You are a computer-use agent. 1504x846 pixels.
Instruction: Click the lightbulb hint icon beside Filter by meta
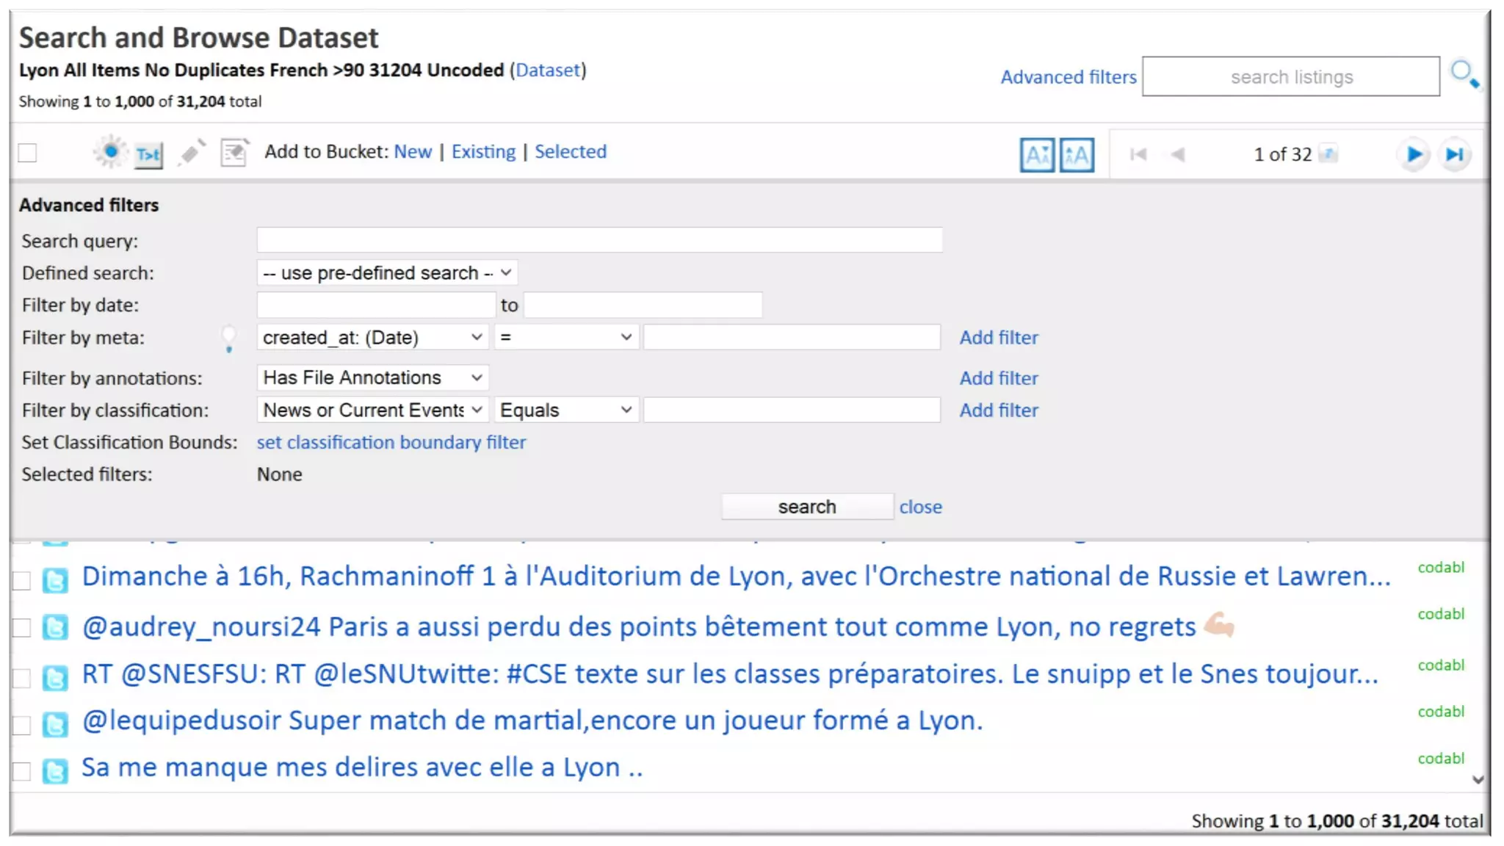pos(229,339)
